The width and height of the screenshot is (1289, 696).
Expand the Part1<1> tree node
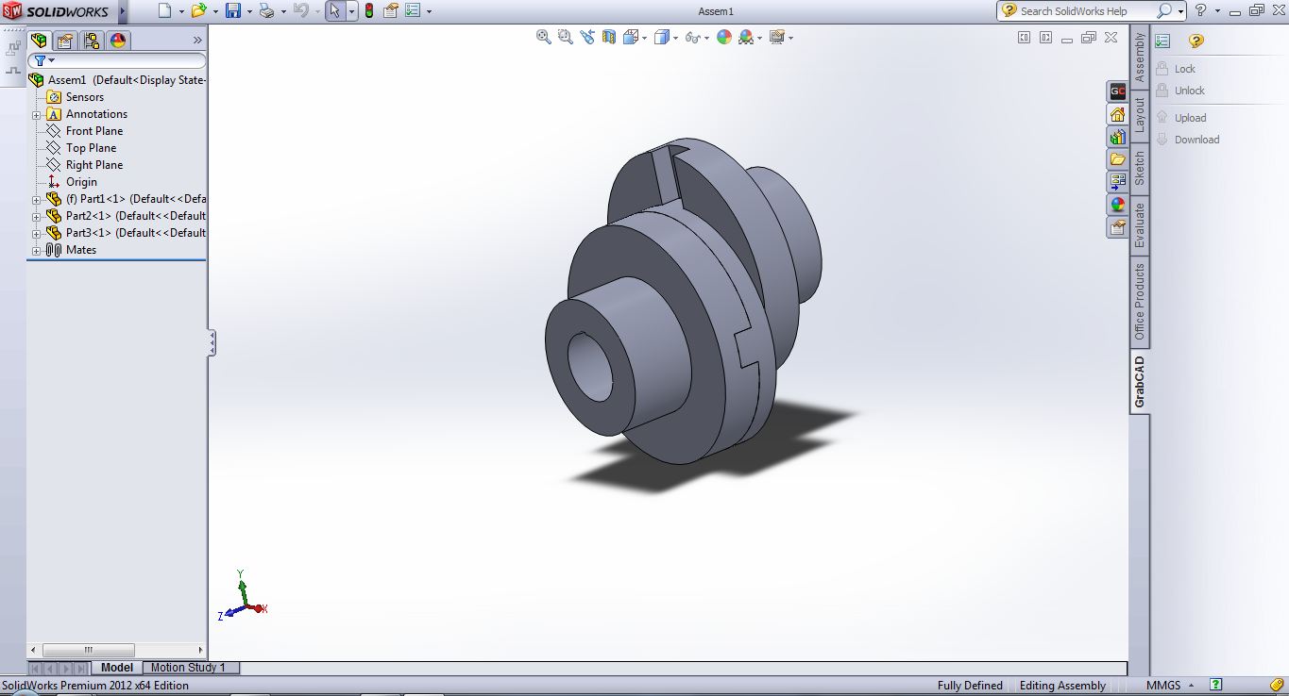click(x=37, y=200)
